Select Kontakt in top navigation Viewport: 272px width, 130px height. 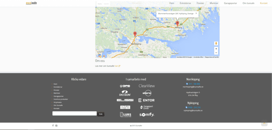[x=263, y=3]
